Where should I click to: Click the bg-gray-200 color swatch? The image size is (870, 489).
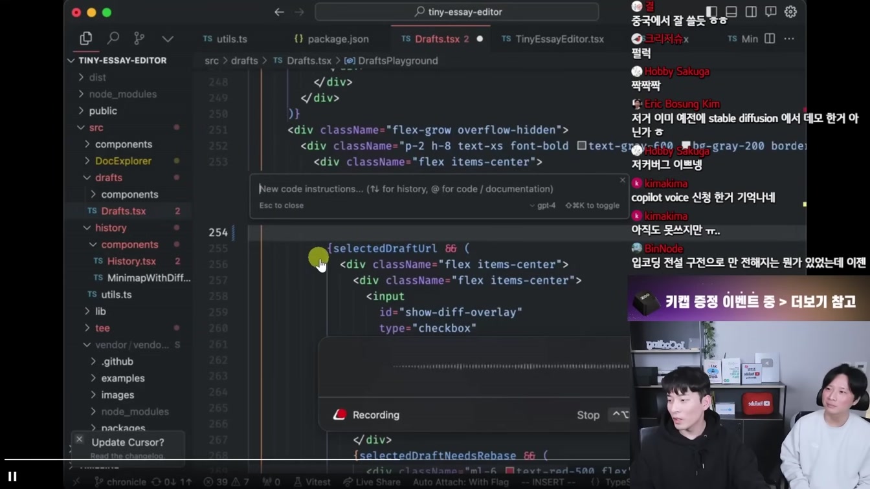click(686, 146)
